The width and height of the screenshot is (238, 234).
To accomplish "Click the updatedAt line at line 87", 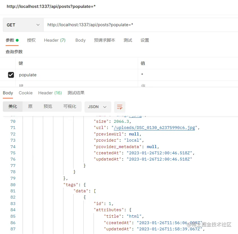I will pos(154,229).
